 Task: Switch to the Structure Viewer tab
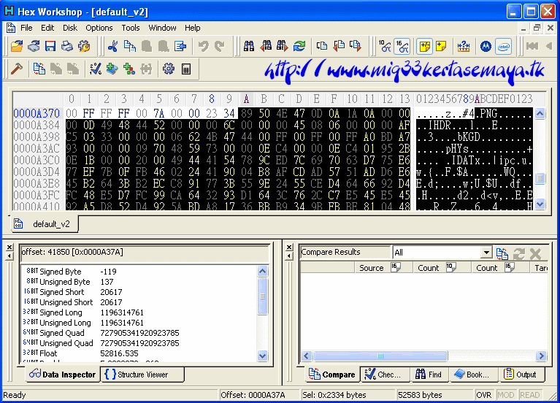[x=142, y=375]
